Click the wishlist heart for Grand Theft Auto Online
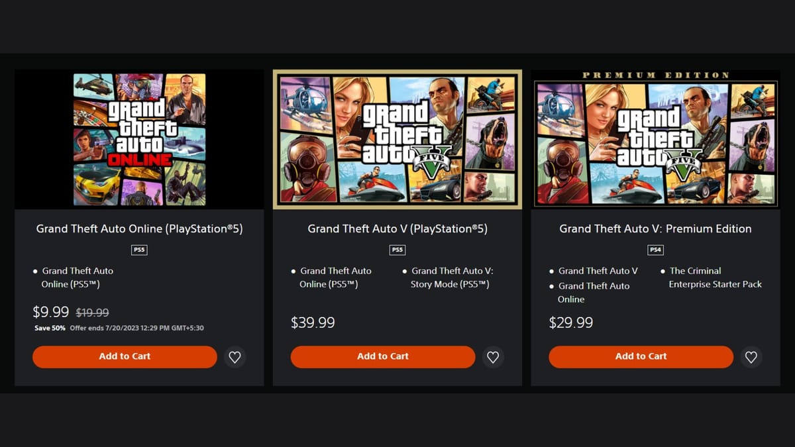 tap(235, 357)
